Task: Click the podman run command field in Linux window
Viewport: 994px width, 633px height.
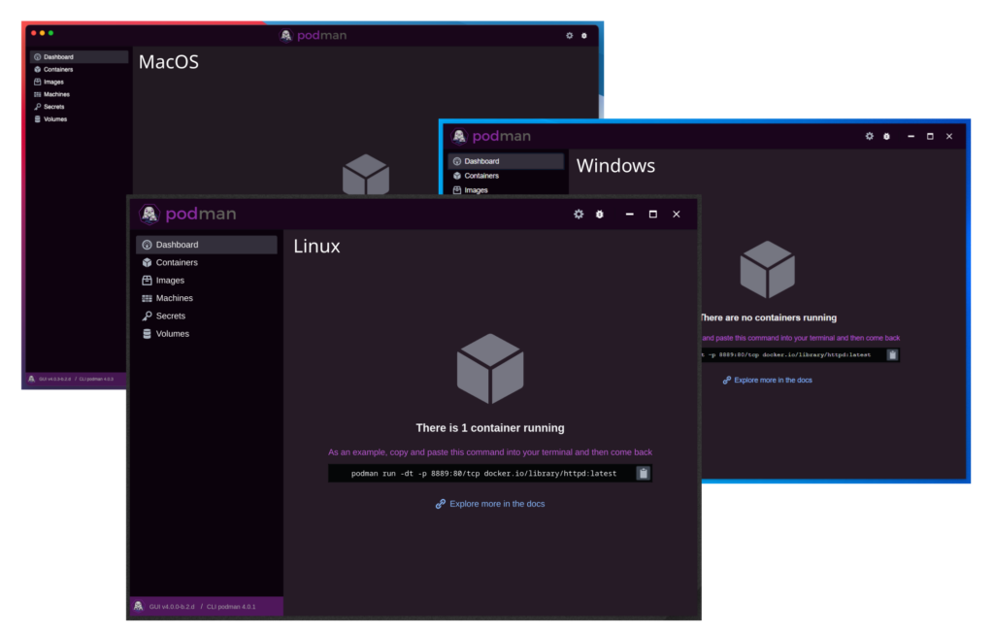Action: click(482, 474)
